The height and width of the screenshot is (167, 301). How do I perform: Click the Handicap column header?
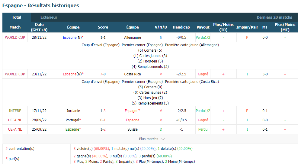(181, 27)
